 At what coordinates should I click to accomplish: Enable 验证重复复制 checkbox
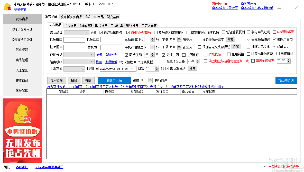223,32
